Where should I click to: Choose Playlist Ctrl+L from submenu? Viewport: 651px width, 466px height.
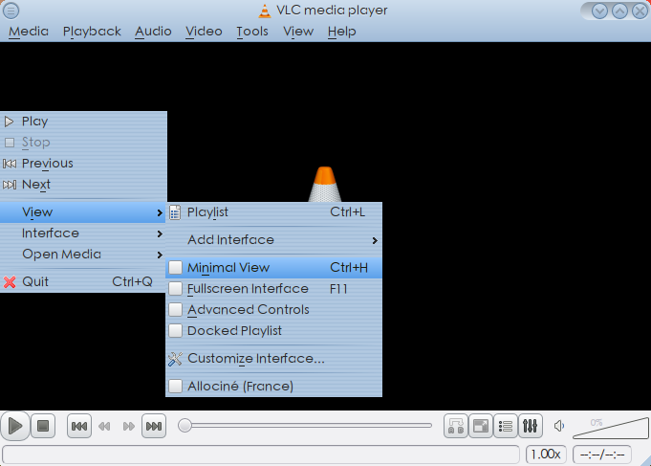[274, 212]
